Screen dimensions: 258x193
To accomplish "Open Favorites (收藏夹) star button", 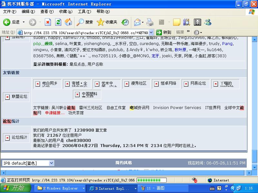I will (107, 22).
